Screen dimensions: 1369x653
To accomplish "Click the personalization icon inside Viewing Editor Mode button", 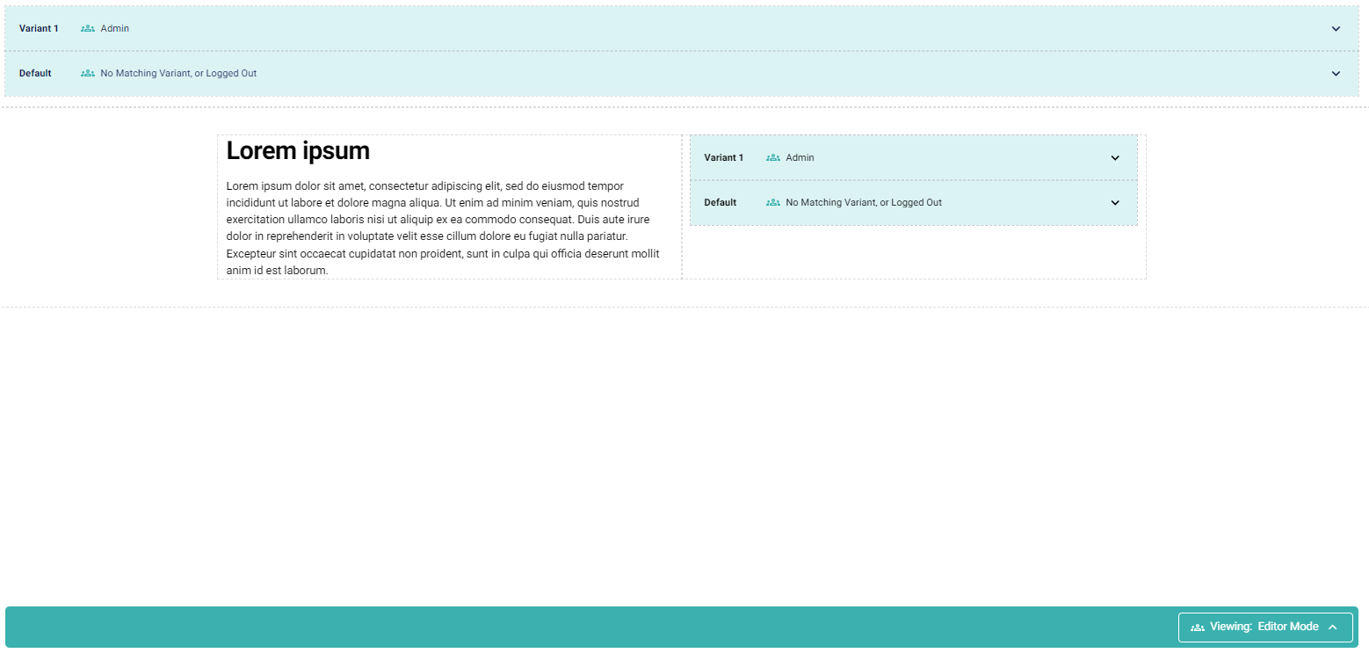I will click(x=1199, y=627).
